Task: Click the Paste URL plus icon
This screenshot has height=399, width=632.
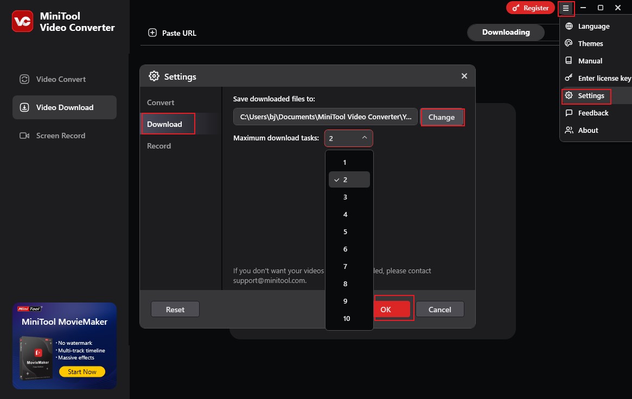Action: 152,33
